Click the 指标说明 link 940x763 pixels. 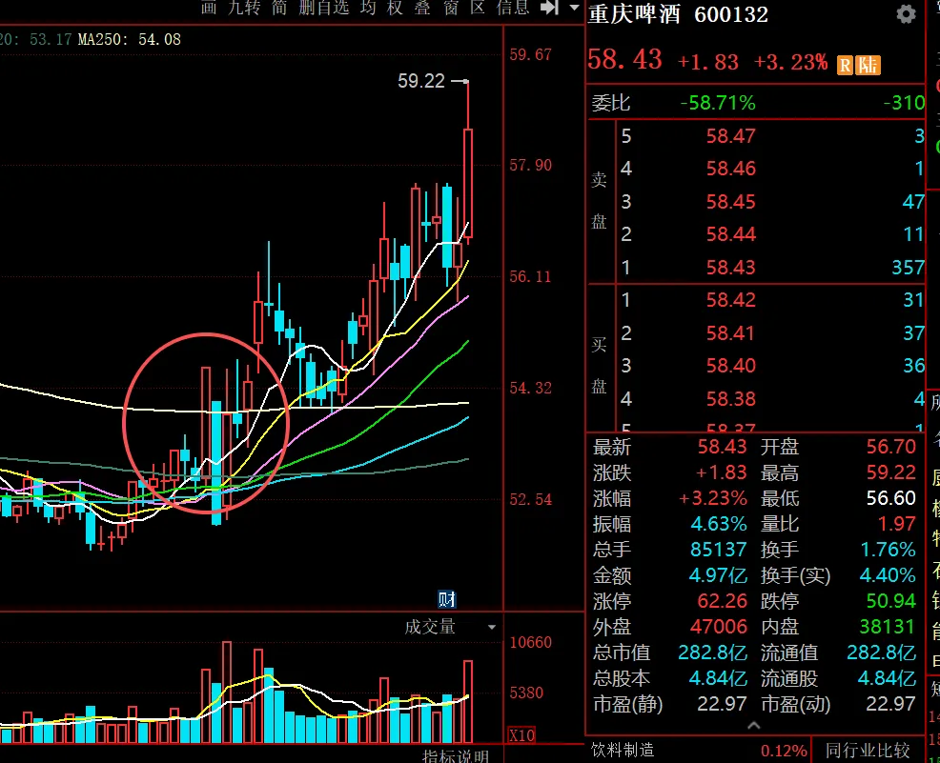(x=456, y=755)
